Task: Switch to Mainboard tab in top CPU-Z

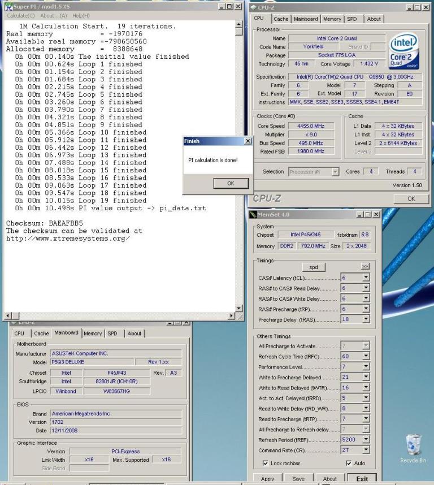Action: click(306, 19)
